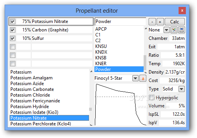197x138 pixels.
Task: Click the IspSL 122.0s value
Action: (x=173, y=114)
